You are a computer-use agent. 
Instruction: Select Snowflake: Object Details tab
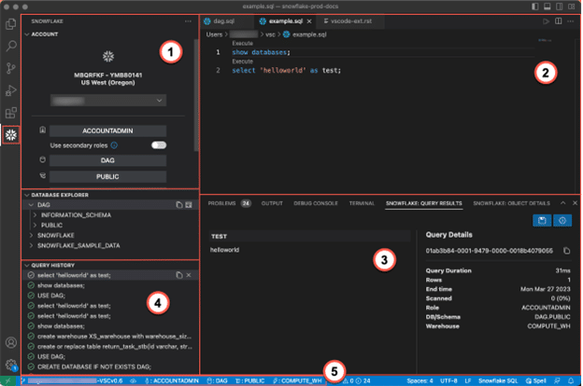(511, 203)
